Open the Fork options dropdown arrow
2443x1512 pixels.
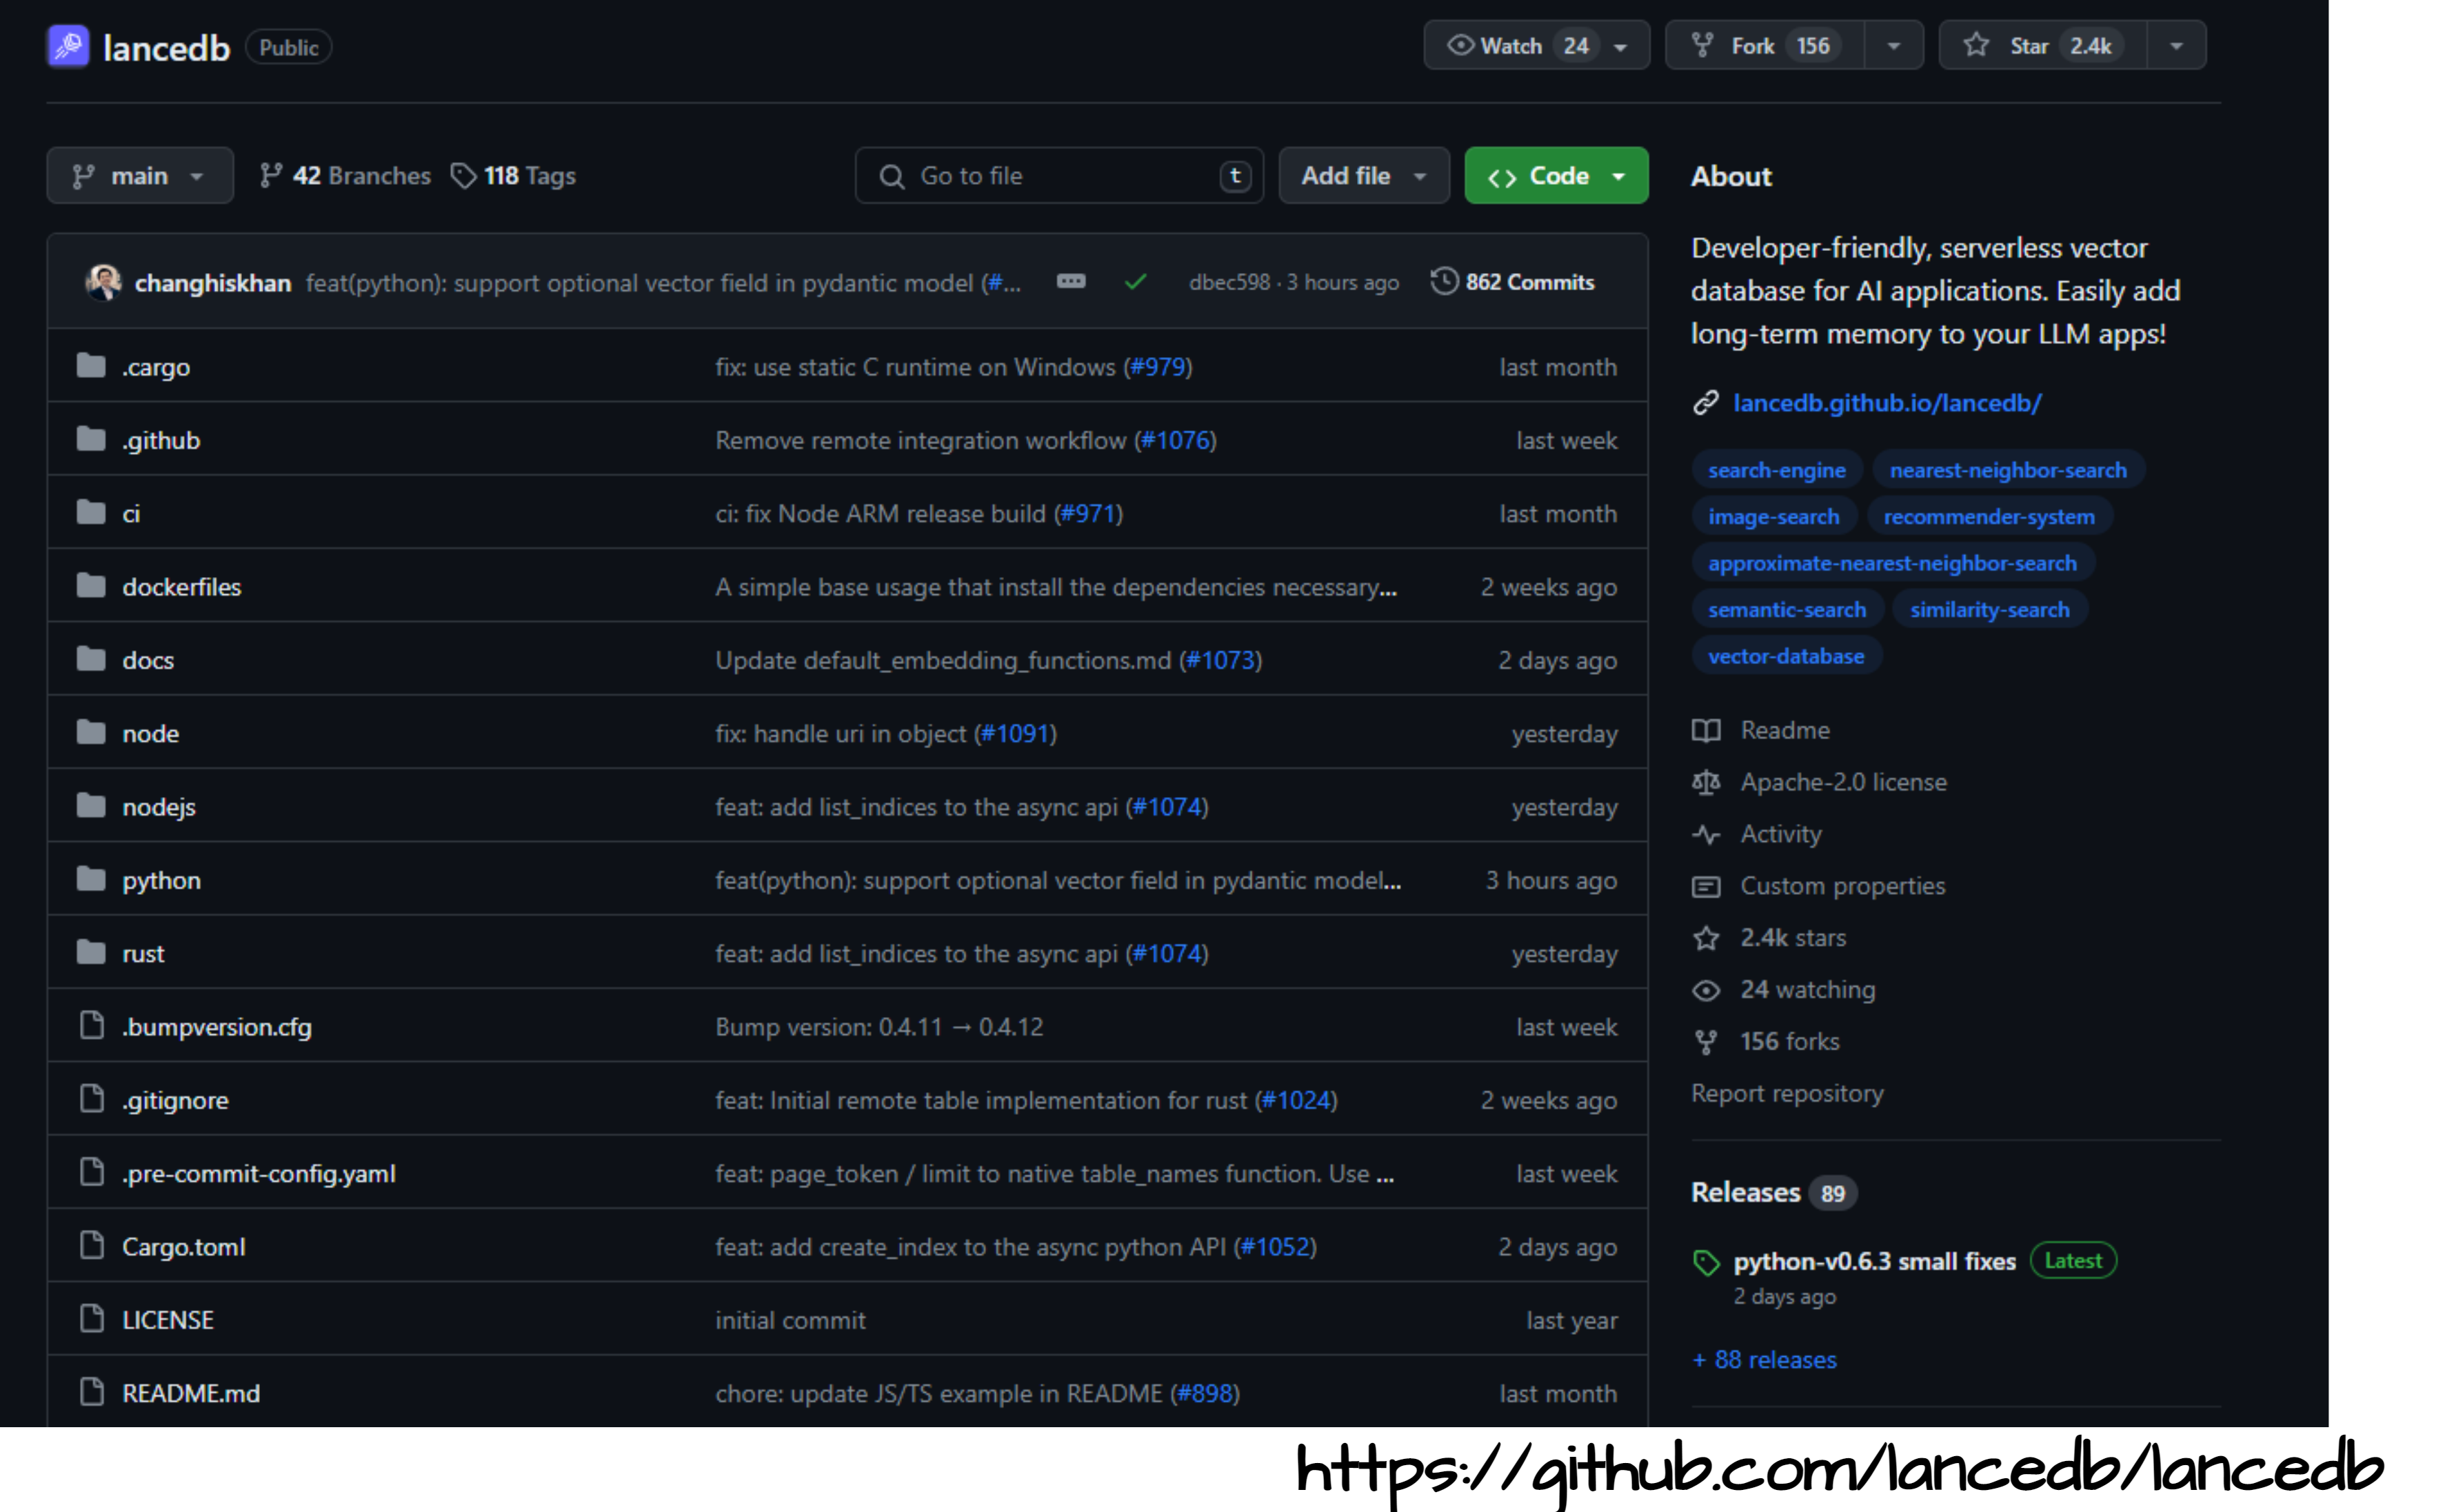(1894, 46)
